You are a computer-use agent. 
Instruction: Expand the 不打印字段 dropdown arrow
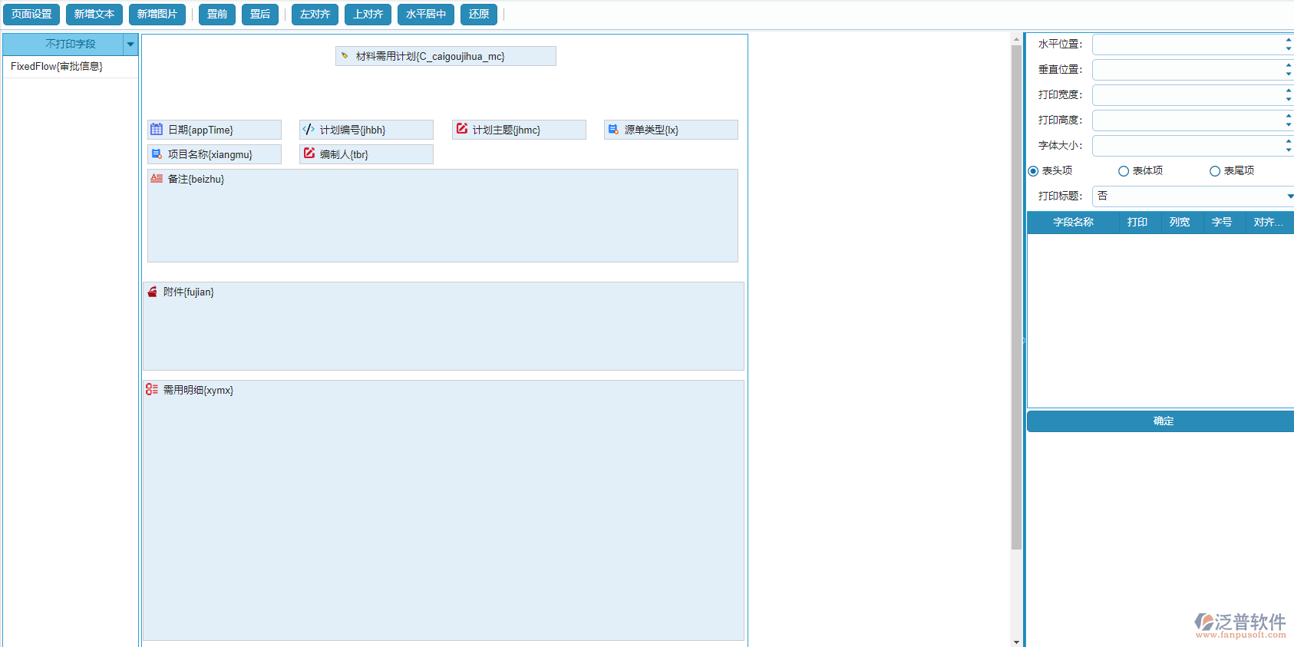coord(130,45)
